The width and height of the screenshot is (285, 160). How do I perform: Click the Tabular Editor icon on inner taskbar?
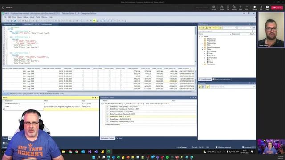coord(109,152)
